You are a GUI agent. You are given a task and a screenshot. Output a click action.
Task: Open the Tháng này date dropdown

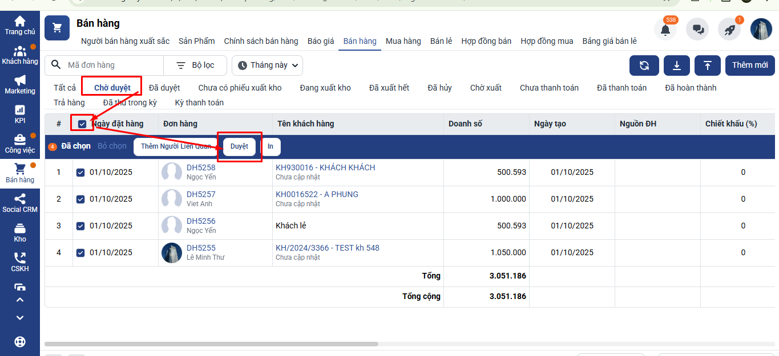267,66
